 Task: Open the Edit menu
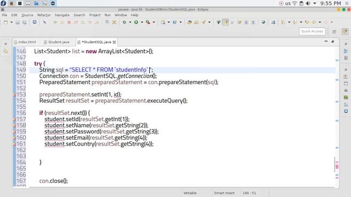coord(14,15)
